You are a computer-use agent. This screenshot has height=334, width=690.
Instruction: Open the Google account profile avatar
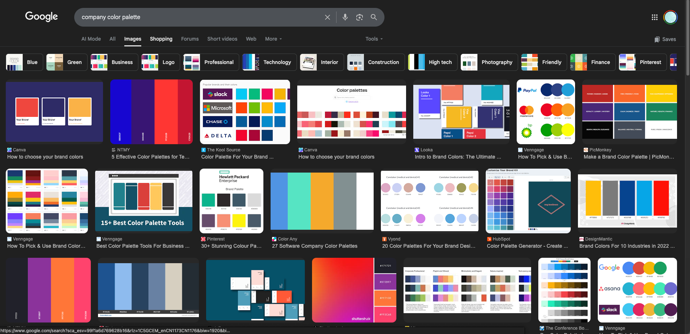(670, 17)
